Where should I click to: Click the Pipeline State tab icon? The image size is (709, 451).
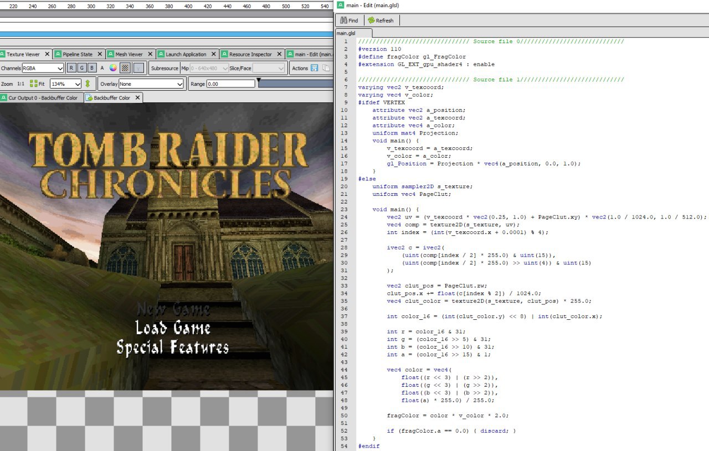pyautogui.click(x=58, y=54)
